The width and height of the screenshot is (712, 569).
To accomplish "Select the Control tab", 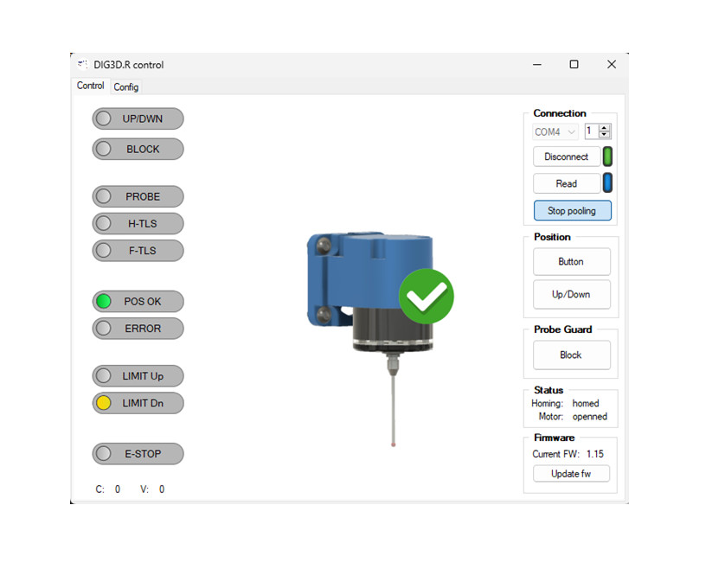I will click(90, 86).
